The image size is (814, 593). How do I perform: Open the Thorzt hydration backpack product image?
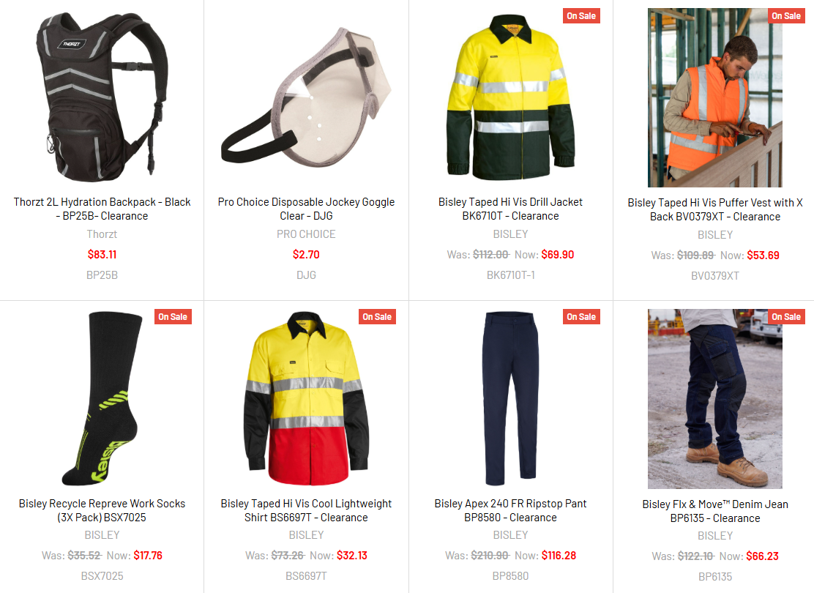point(102,97)
